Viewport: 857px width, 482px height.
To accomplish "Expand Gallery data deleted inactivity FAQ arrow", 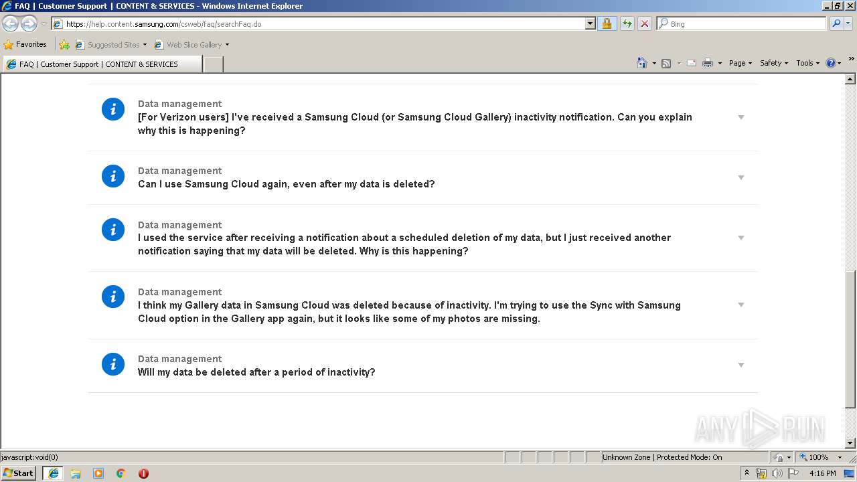I will click(x=741, y=305).
